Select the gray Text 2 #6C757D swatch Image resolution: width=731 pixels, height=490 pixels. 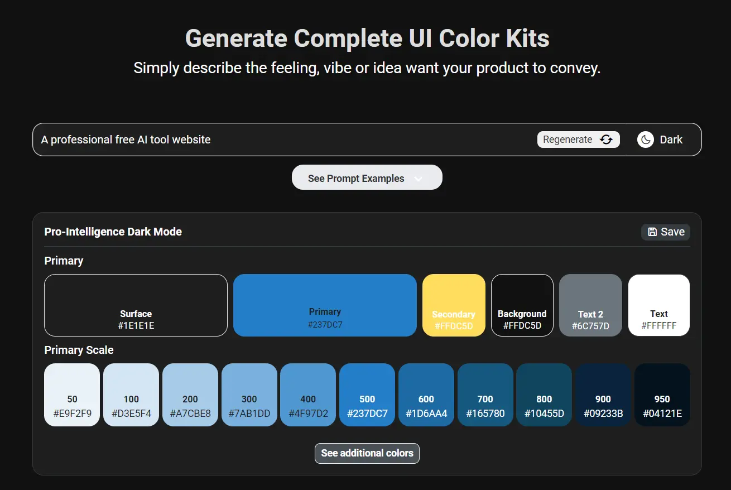coord(590,305)
